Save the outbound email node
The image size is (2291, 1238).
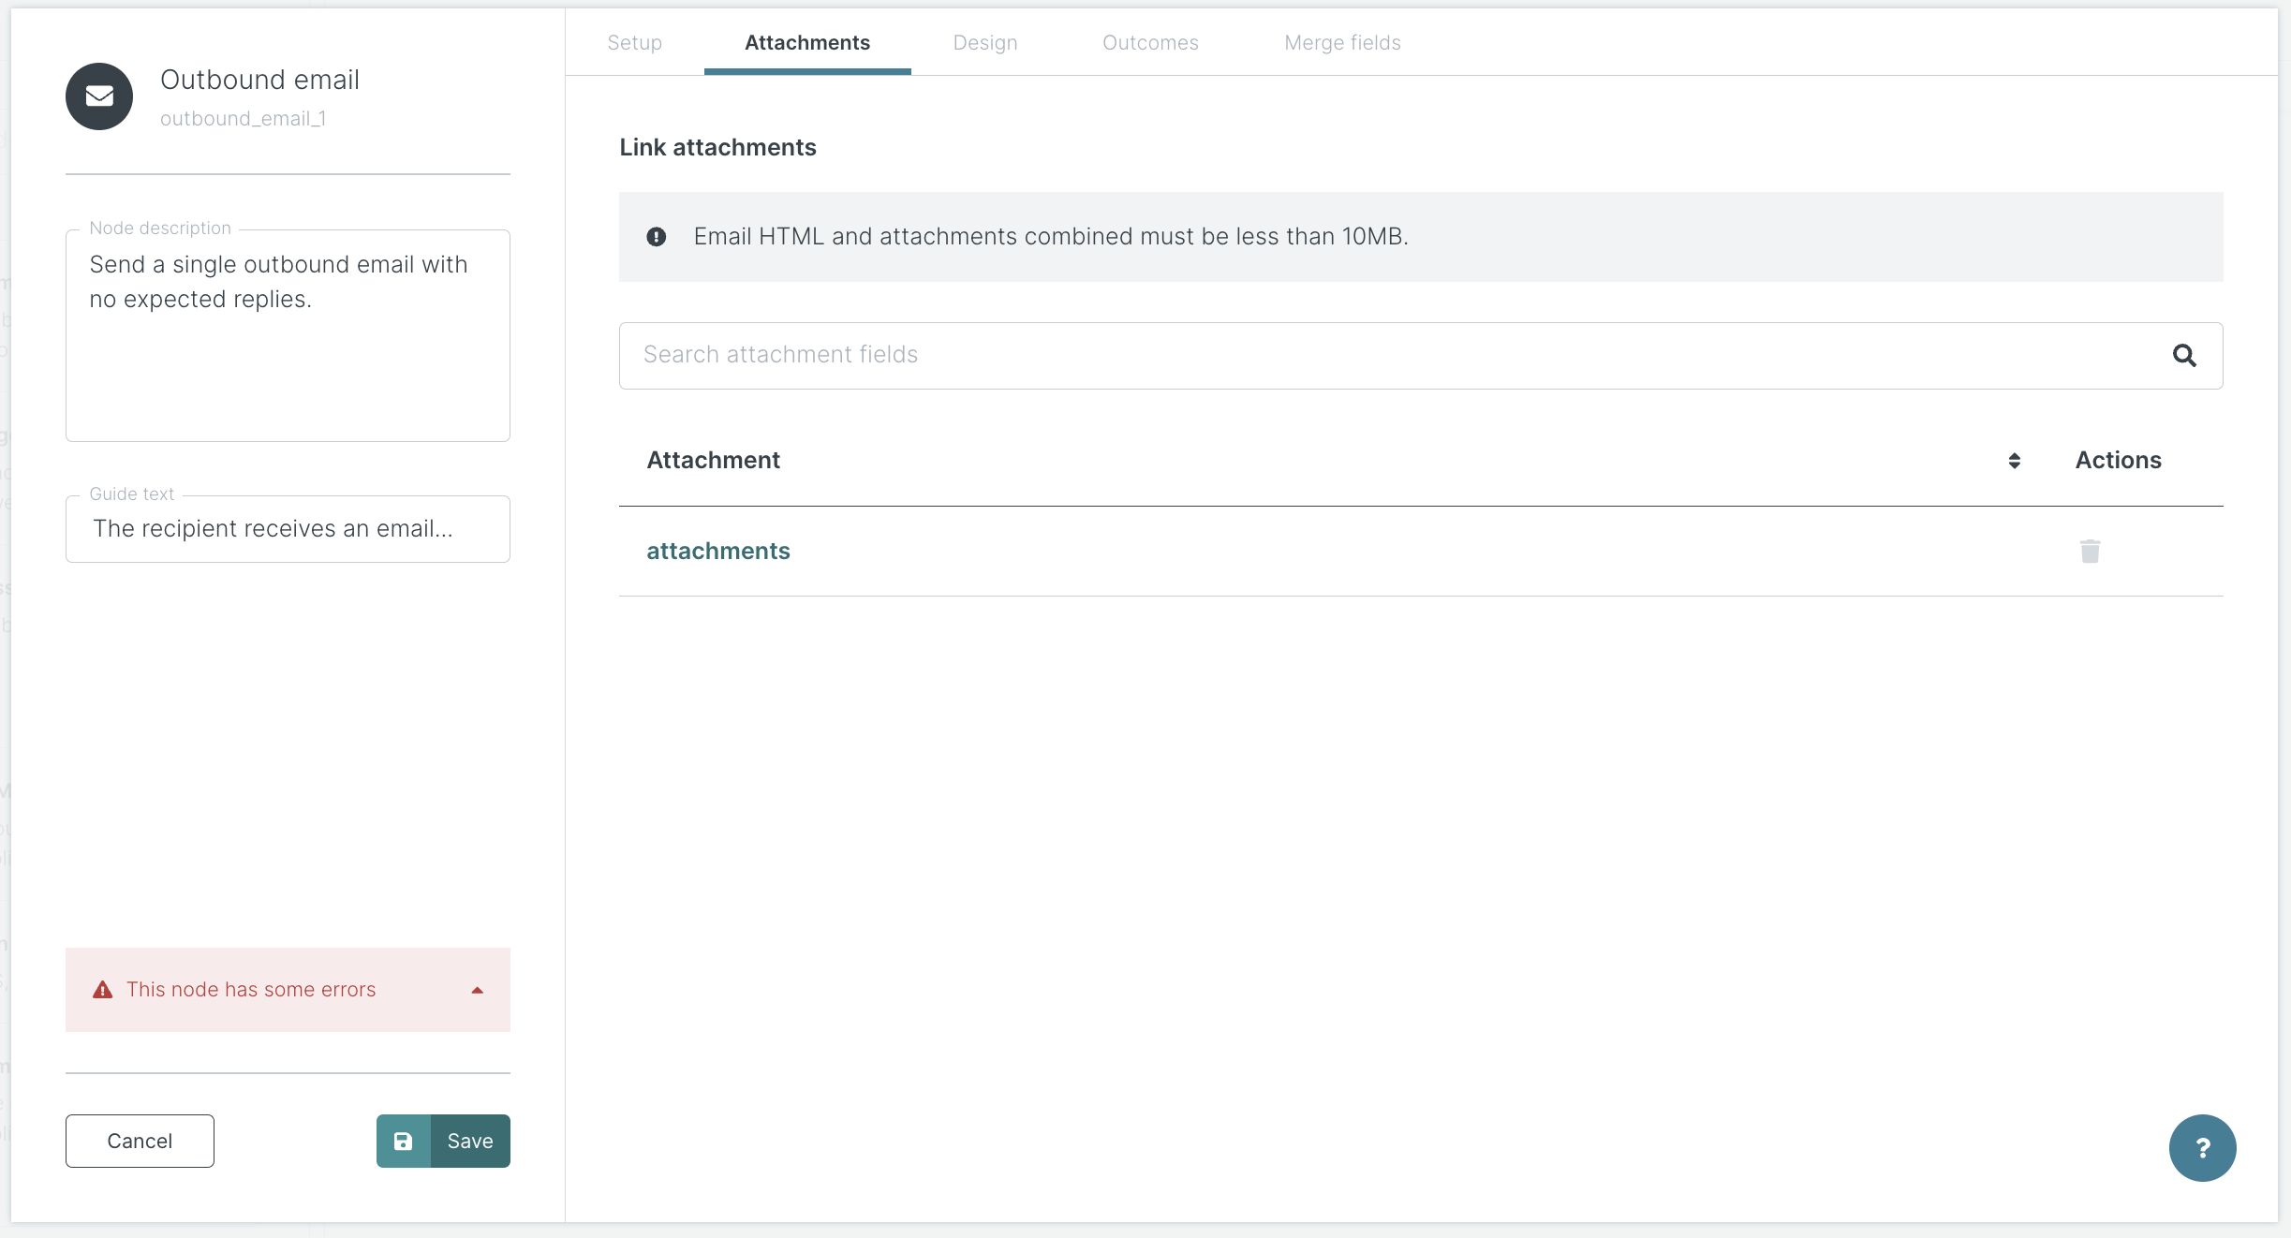coord(443,1141)
